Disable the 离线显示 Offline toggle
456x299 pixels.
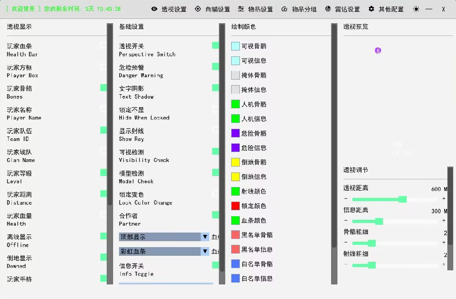[104, 236]
